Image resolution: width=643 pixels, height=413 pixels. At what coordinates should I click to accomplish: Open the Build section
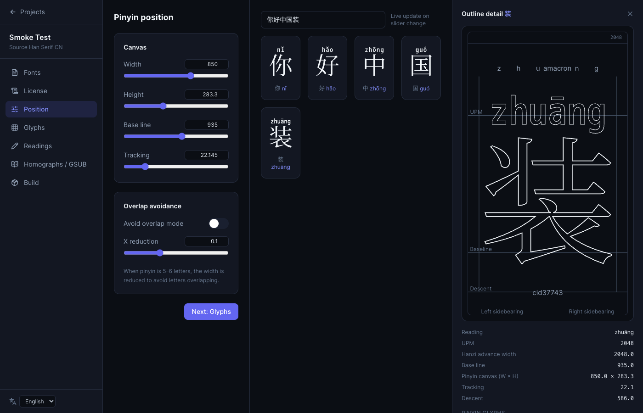pos(51,183)
